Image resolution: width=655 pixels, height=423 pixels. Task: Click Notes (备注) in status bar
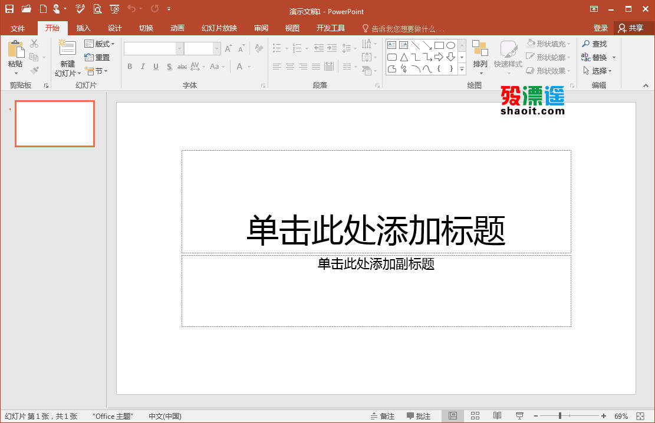pos(383,416)
